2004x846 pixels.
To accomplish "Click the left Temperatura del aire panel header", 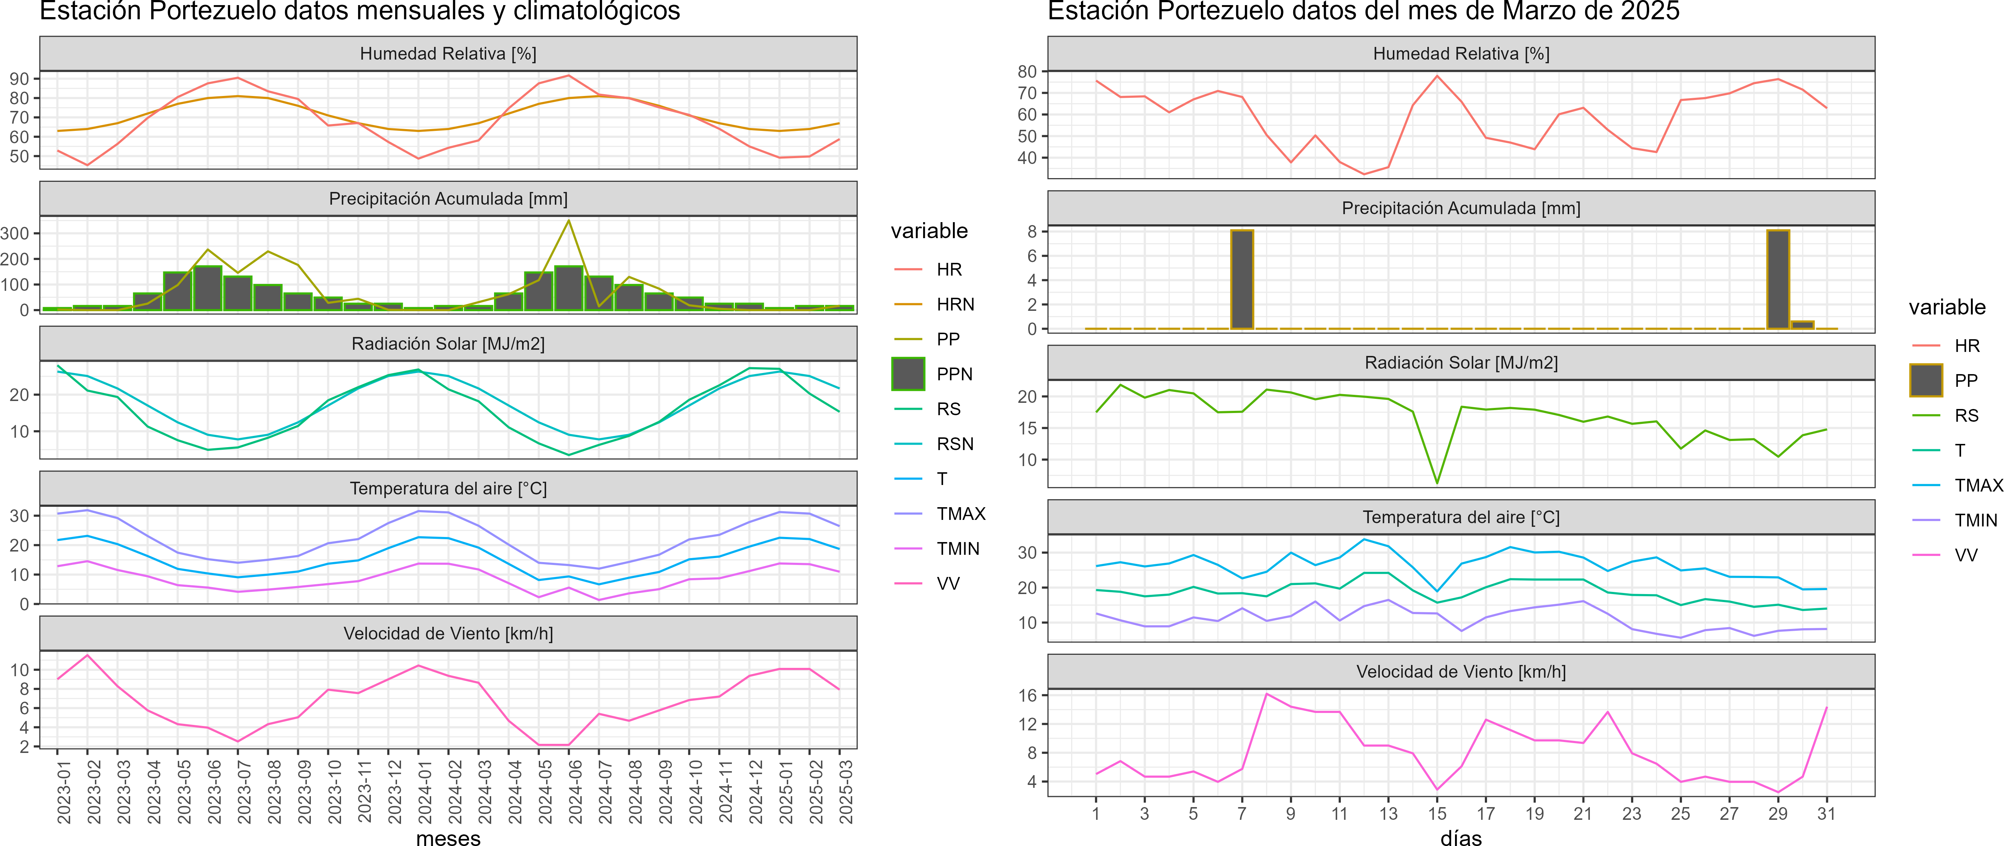I will point(448,488).
